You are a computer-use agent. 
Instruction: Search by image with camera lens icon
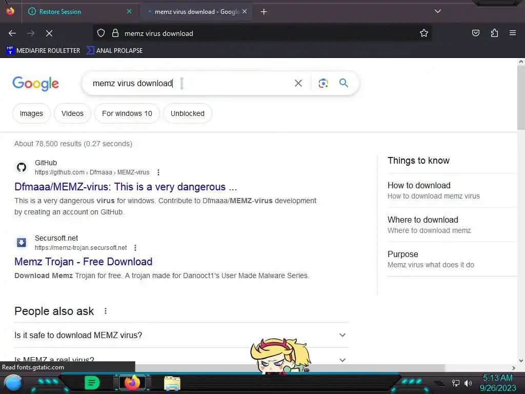point(323,83)
